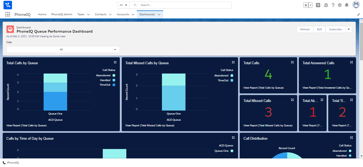The width and height of the screenshot is (363, 167).
Task: Click the global actions plus icon
Action: click(318, 5)
